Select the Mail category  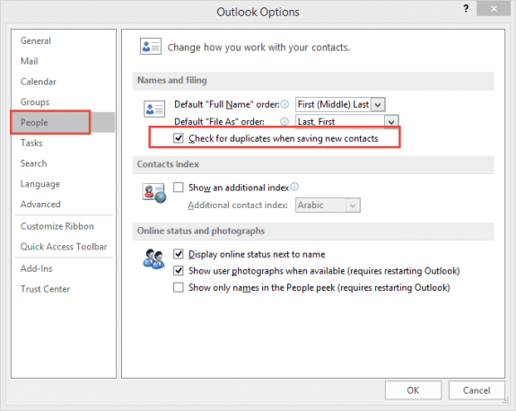pos(30,61)
